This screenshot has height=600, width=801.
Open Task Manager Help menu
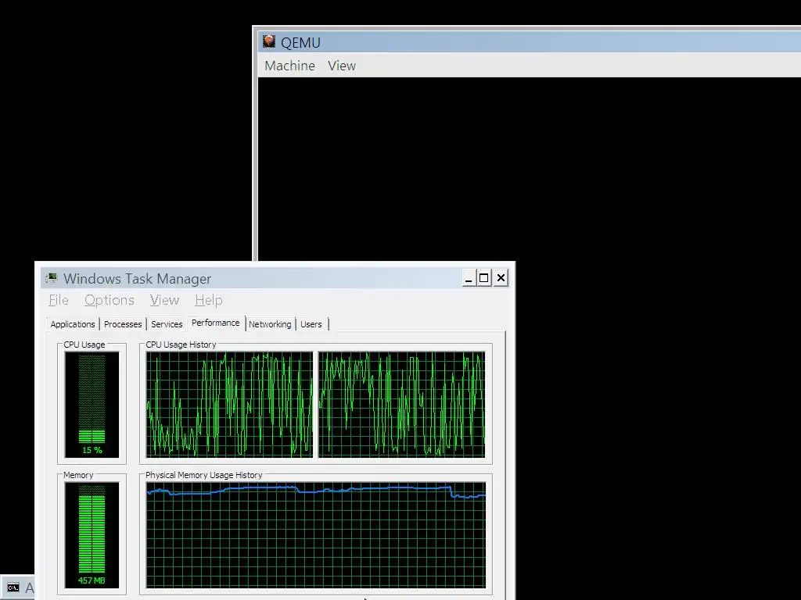tap(208, 300)
